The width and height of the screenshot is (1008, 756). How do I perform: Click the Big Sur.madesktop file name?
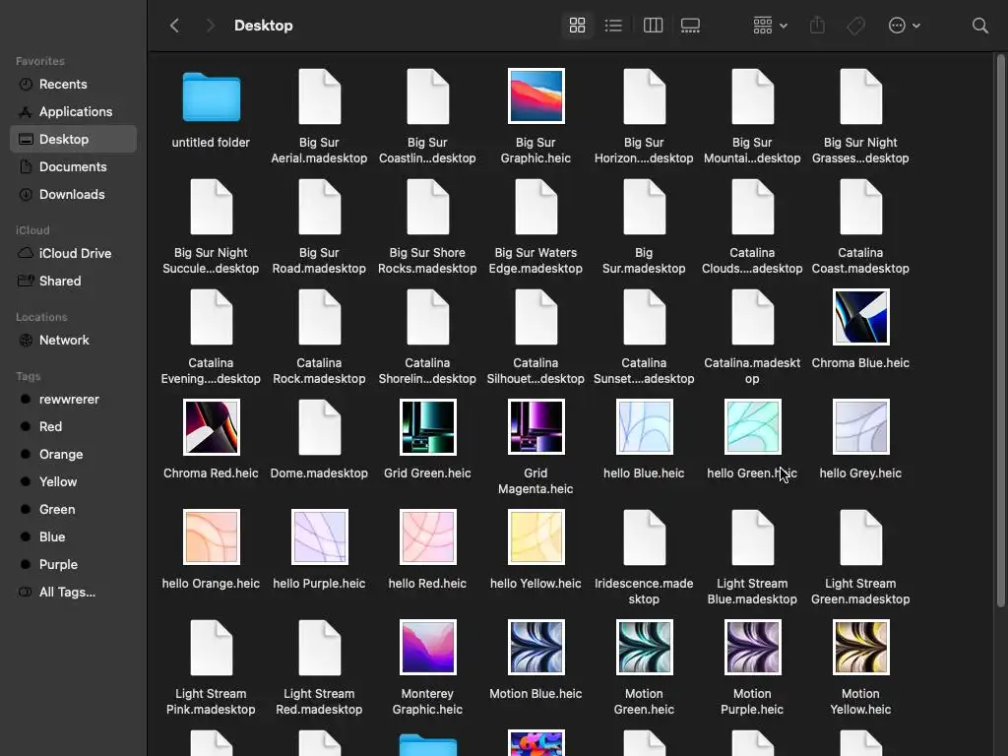tap(644, 260)
